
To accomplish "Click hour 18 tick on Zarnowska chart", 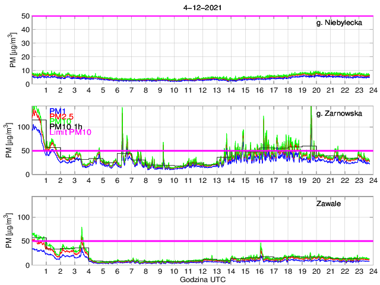I will pos(288,180).
